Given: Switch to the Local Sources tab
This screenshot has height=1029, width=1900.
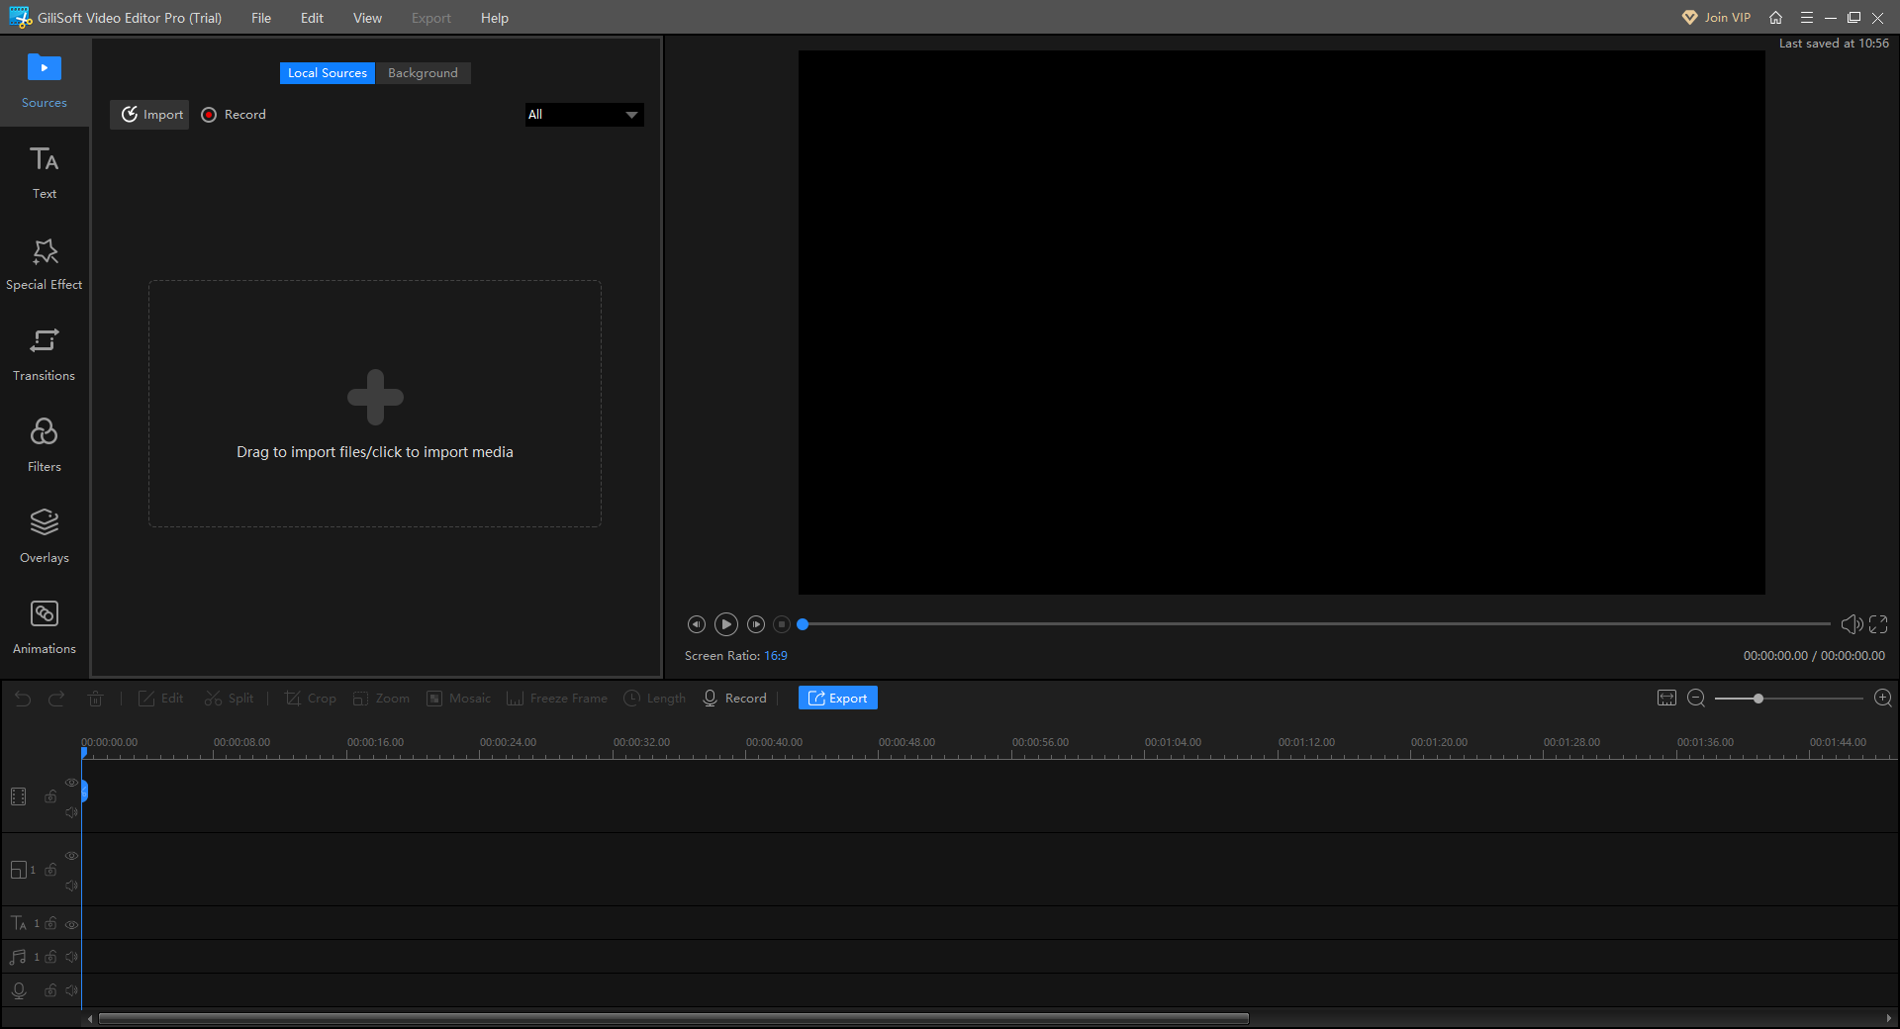Looking at the screenshot, I should pyautogui.click(x=328, y=73).
